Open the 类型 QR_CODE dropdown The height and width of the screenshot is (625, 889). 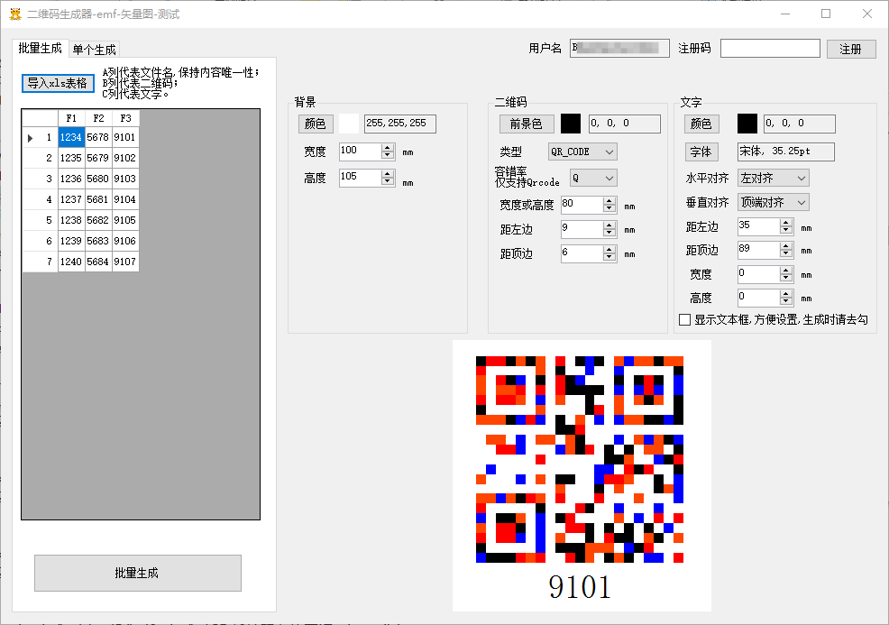(582, 152)
